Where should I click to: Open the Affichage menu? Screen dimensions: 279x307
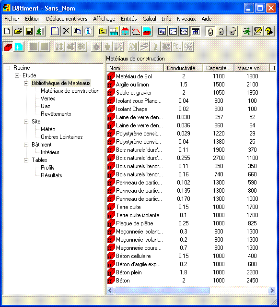[104, 19]
